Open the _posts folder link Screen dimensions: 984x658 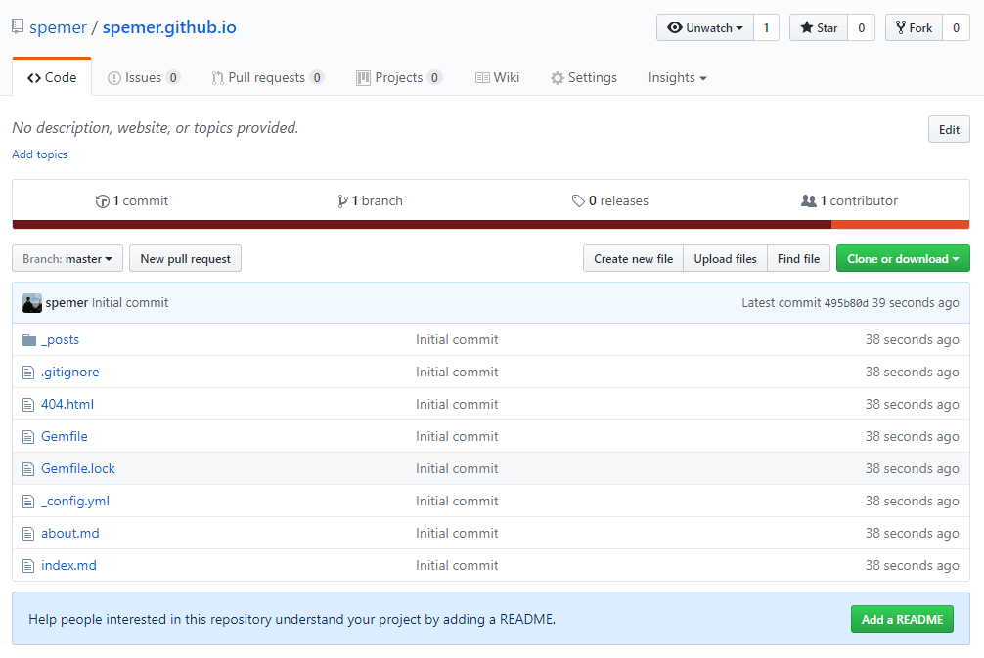pos(61,340)
